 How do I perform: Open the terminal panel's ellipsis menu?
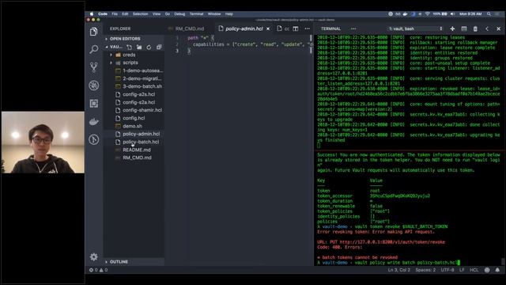tap(353, 28)
